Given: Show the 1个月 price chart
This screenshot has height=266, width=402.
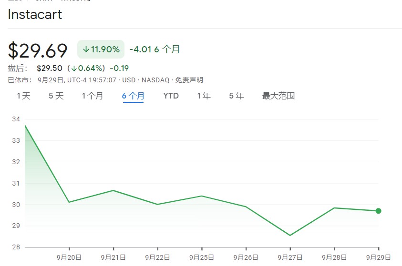Looking at the screenshot, I should click(x=92, y=96).
